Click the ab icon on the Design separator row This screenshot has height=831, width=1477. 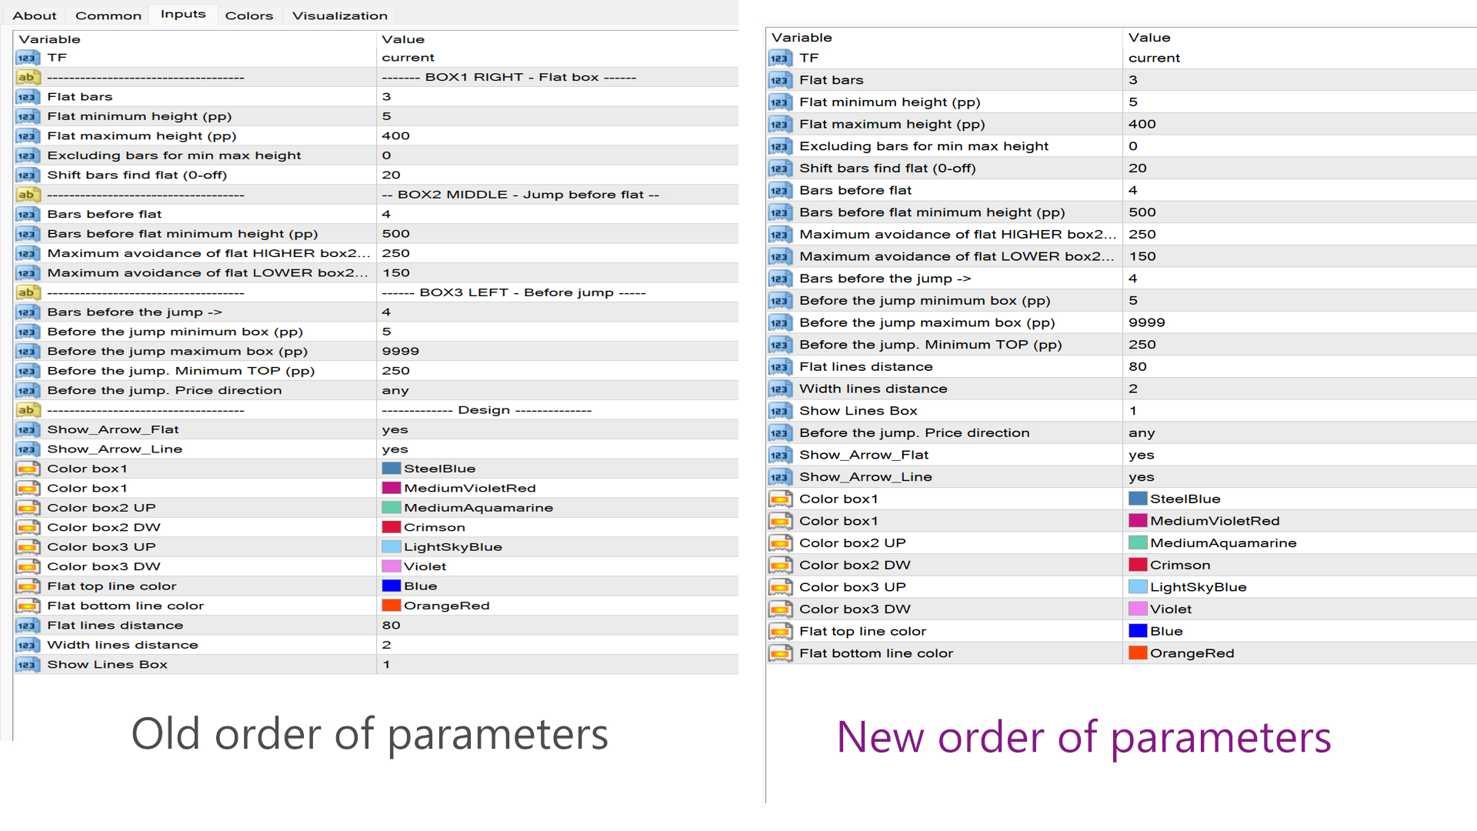point(27,410)
